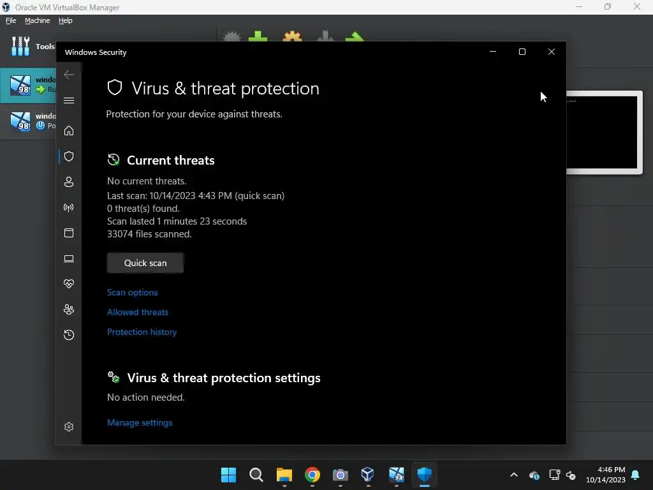Click the 'Last scan: 10/14/2023 4:43 PM (quick scan)' text
653x490 pixels.
[x=196, y=196]
